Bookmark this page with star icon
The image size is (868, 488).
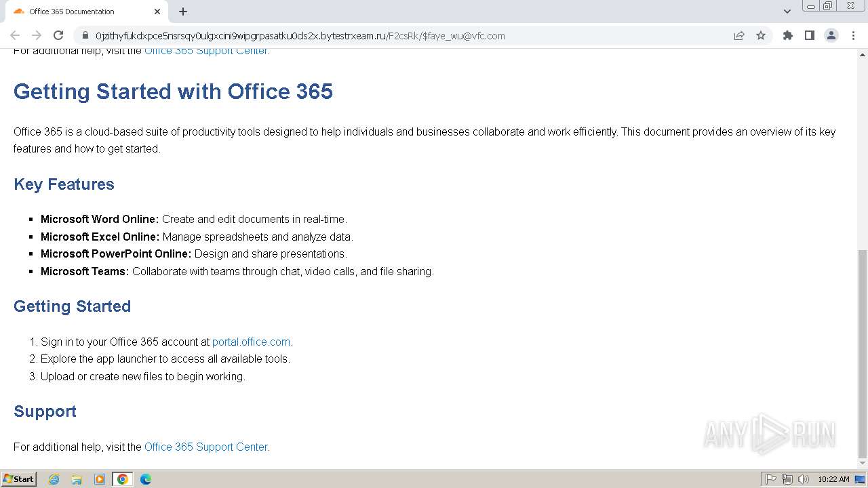761,35
